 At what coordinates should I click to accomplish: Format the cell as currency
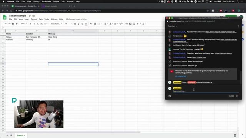click(x=31, y=24)
